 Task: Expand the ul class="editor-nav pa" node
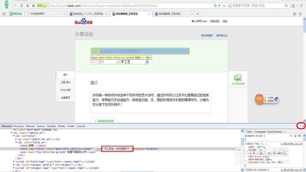[16, 139]
